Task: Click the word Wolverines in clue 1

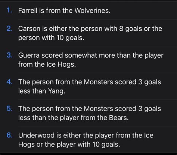Action: [x=92, y=10]
